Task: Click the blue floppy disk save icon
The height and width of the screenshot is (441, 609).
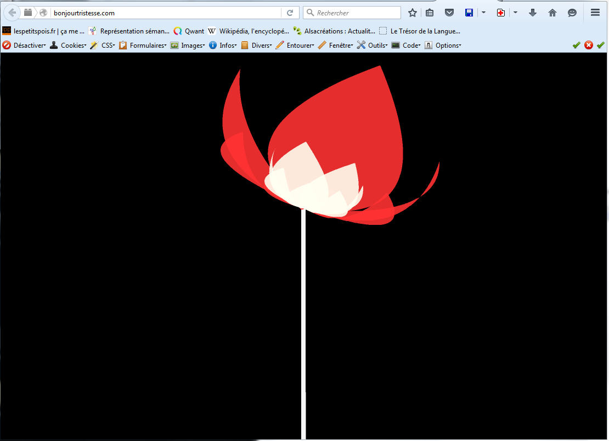Action: (469, 13)
